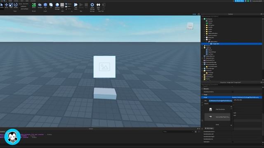Switch to the PLUGINS ribbon tab

(33, 1)
